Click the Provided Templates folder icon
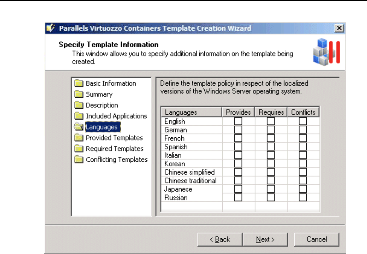 (x=79, y=138)
